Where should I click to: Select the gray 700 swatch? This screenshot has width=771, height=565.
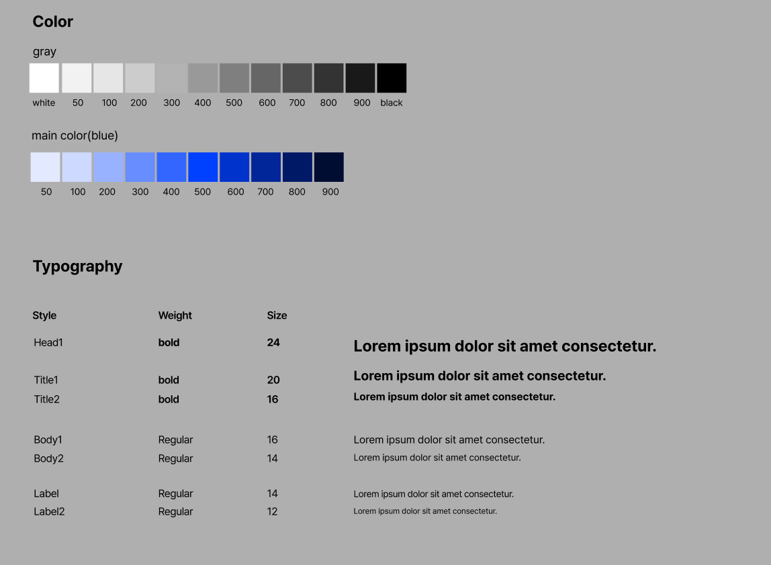(x=297, y=78)
